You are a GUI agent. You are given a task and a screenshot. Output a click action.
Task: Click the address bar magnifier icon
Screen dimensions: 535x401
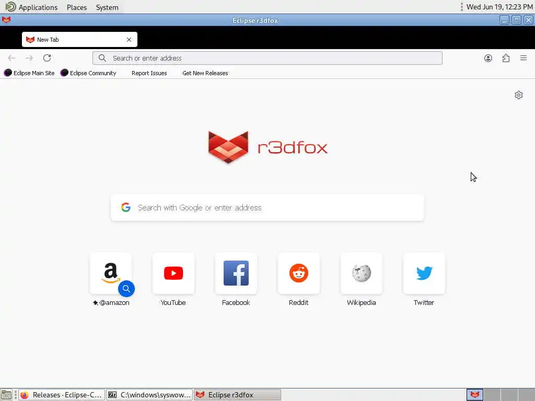[102, 58]
